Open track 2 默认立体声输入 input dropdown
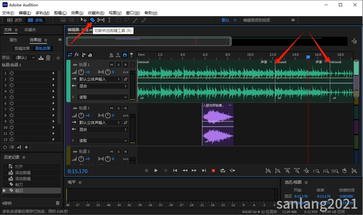Image resolution: width=363 pixels, height=215 pixels. (99, 122)
